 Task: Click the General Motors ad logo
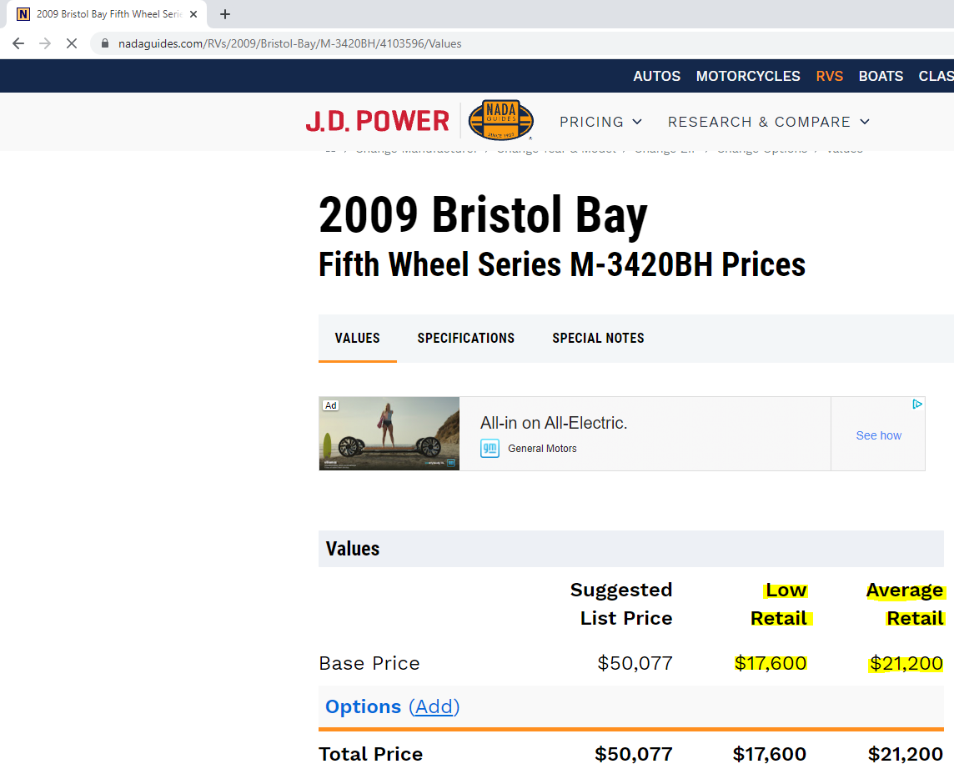(x=490, y=449)
